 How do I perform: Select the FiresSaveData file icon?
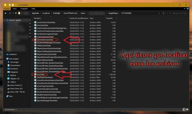35,25
